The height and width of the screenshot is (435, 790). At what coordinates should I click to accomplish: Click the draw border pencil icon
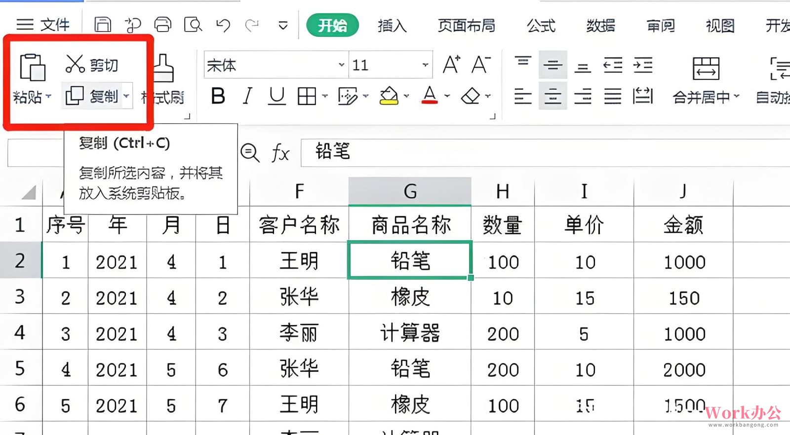(x=348, y=96)
